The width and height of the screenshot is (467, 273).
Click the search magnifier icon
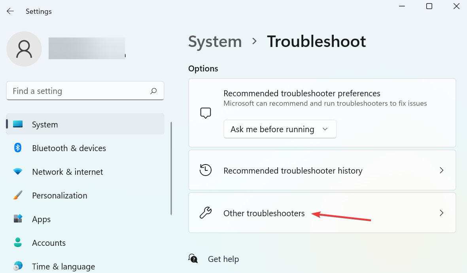pyautogui.click(x=153, y=91)
